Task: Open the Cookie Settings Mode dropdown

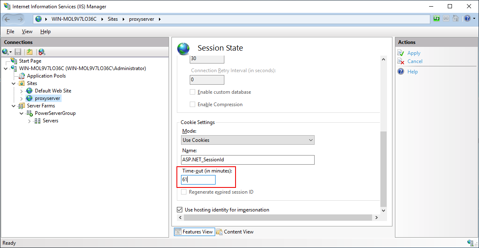Action: tap(248, 140)
